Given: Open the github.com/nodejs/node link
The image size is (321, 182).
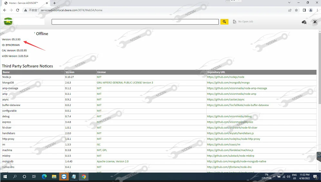Looking at the screenshot, I should point(225,77).
